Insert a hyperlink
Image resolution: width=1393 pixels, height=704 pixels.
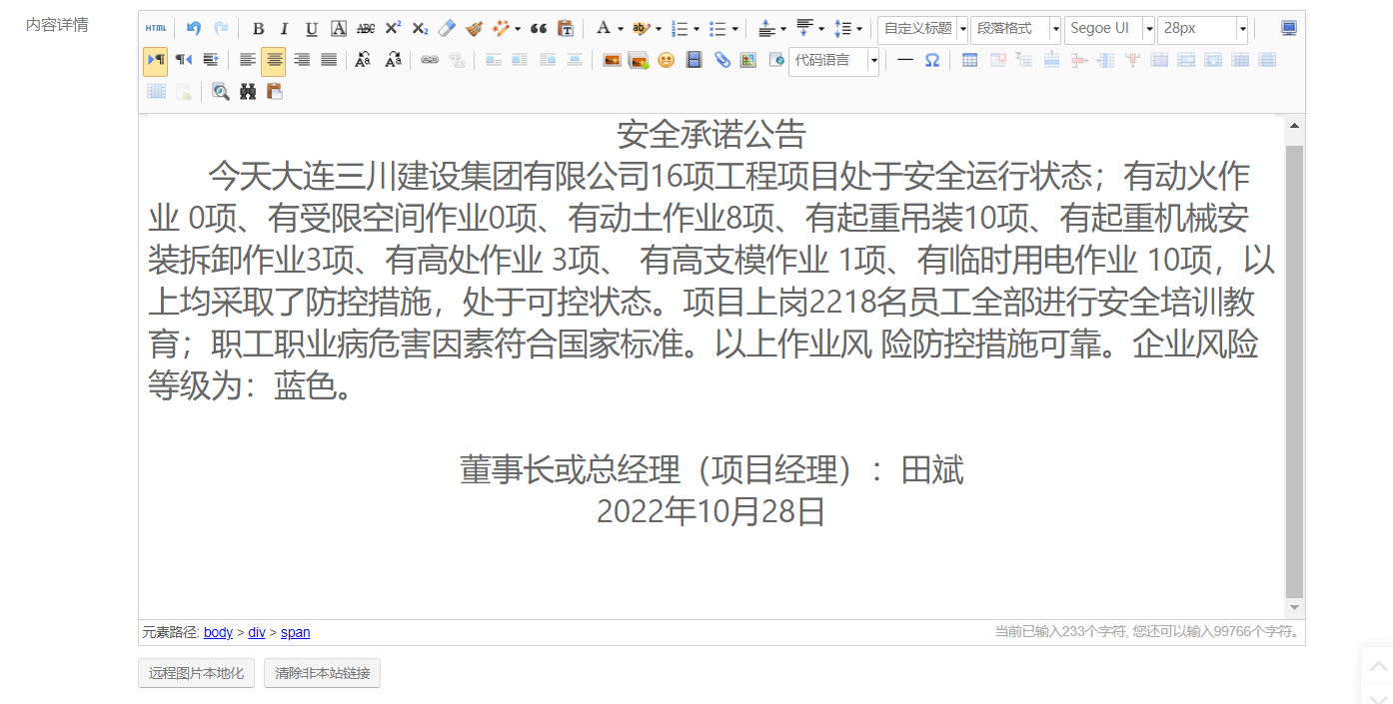430,60
